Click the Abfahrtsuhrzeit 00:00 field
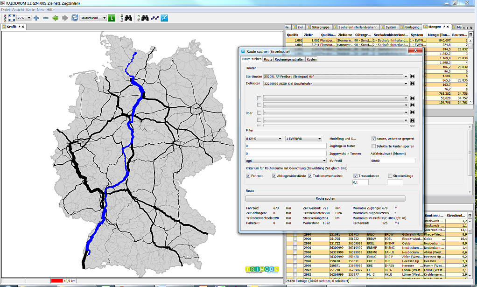 click(x=393, y=161)
